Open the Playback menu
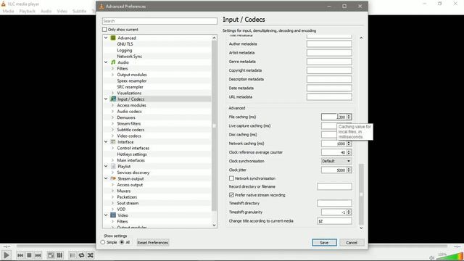 coord(28,11)
